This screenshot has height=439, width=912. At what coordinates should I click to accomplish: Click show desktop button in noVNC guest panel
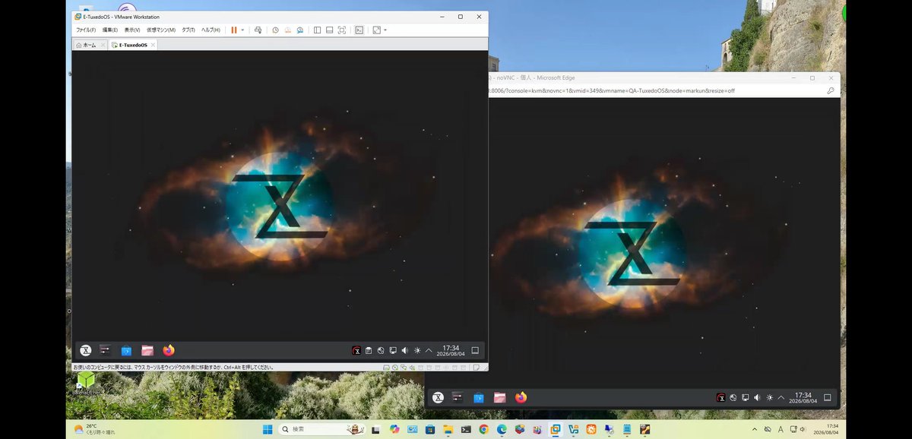[x=828, y=397]
